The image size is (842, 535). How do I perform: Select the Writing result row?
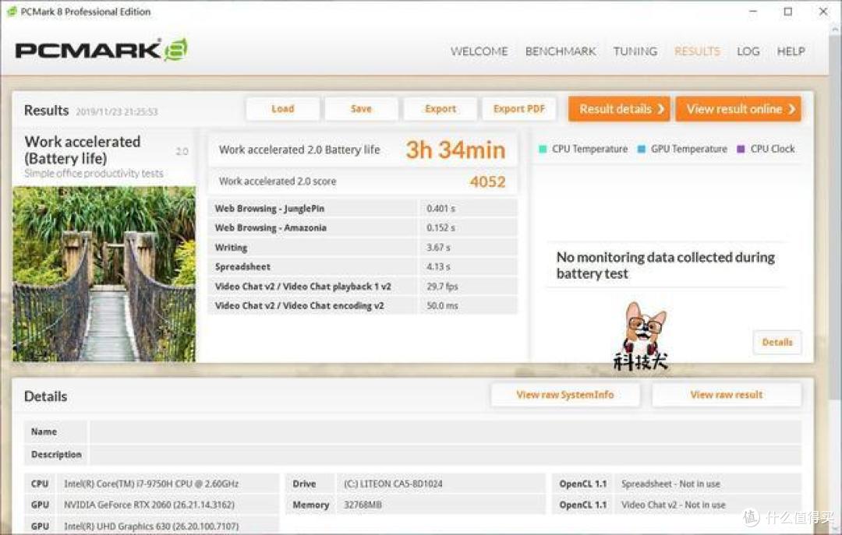pos(363,248)
